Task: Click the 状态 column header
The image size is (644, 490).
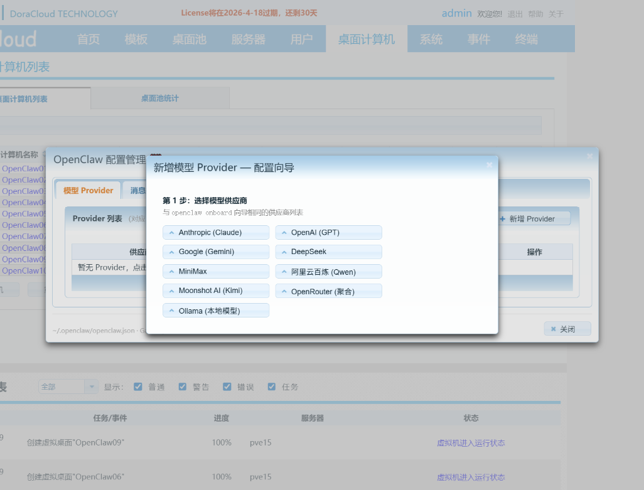Action: (471, 418)
